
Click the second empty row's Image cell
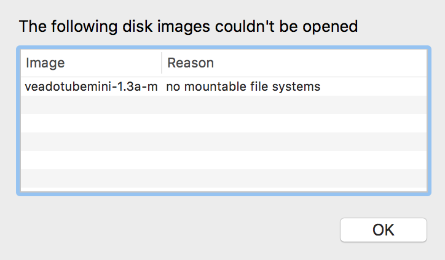pos(92,123)
